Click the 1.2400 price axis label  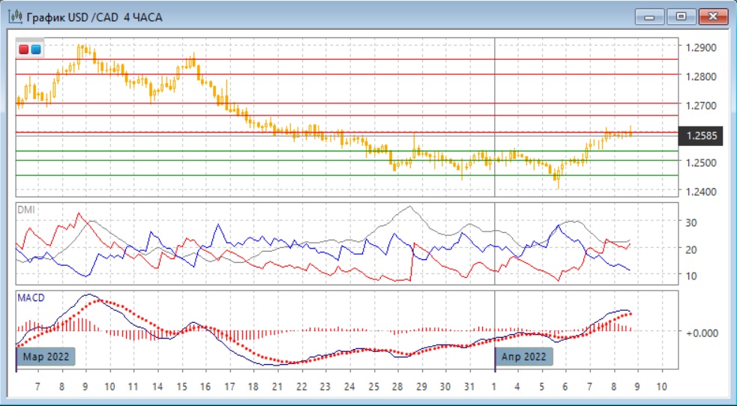[x=701, y=191]
